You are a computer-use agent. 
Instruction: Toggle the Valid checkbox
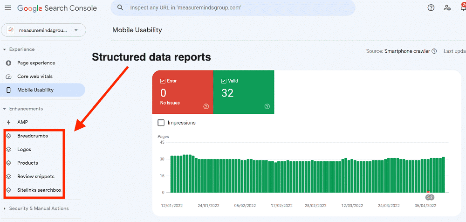pyautogui.click(x=224, y=81)
